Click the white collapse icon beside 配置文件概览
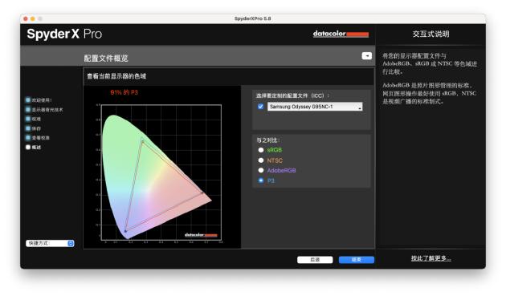Viewport: 506px width, 296px height. click(x=366, y=56)
